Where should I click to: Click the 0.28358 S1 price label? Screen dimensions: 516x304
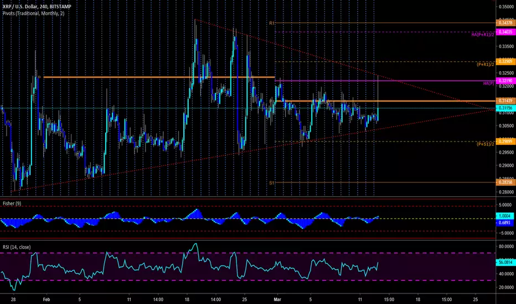[505, 182]
